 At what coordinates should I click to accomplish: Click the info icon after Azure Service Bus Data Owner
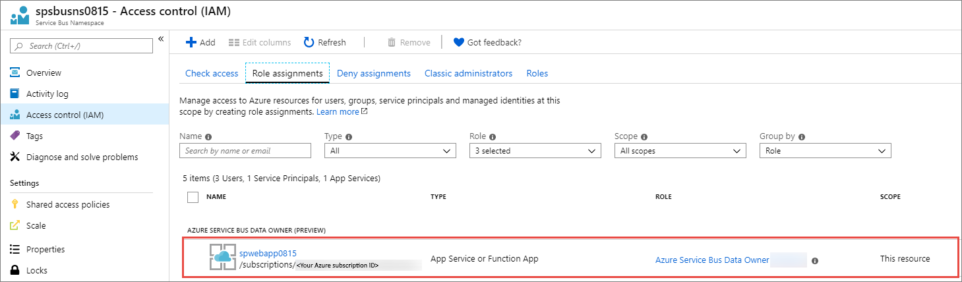(815, 261)
